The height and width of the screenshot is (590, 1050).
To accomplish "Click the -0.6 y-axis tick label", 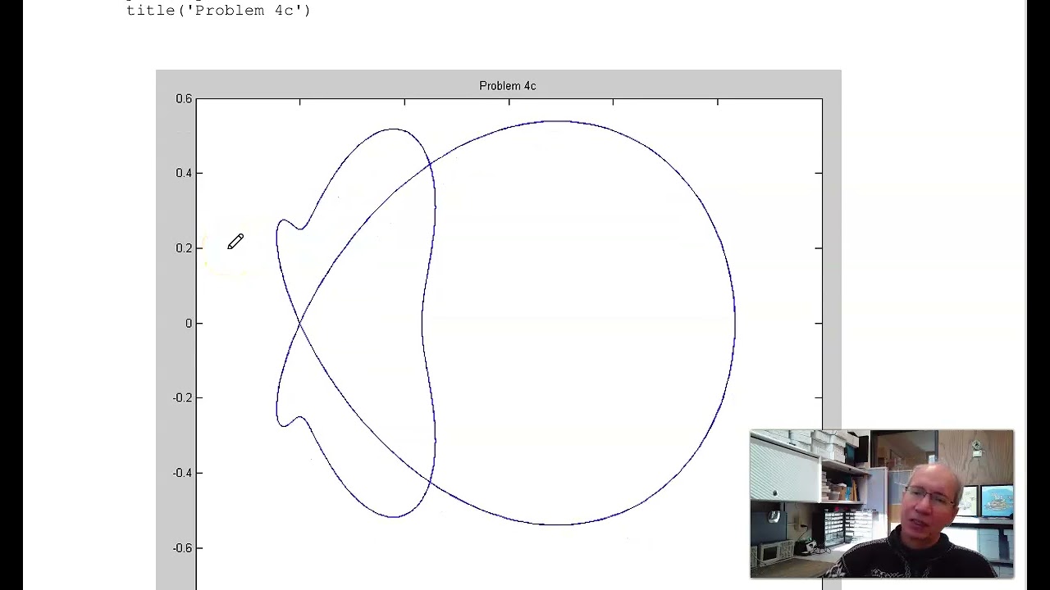I will (x=182, y=548).
